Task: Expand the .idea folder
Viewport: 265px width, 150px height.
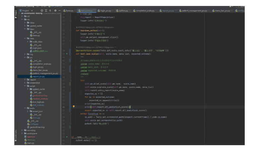Action: [25, 23]
